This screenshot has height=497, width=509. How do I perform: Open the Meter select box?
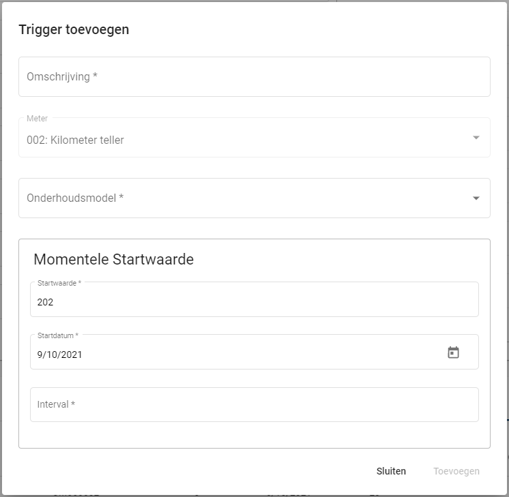pos(246,138)
